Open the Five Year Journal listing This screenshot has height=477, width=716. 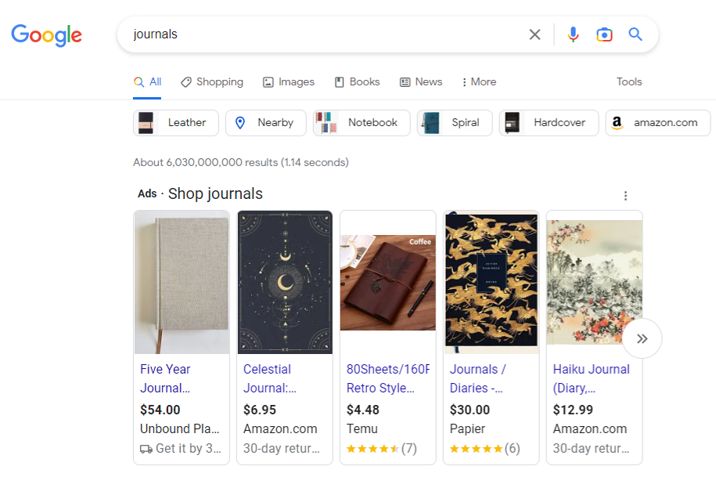tap(165, 378)
